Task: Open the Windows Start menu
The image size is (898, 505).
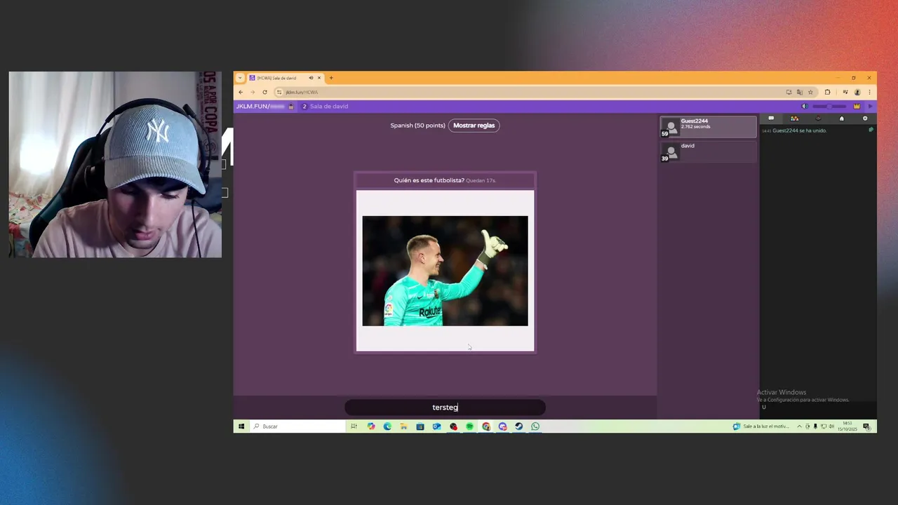Action: point(241,426)
